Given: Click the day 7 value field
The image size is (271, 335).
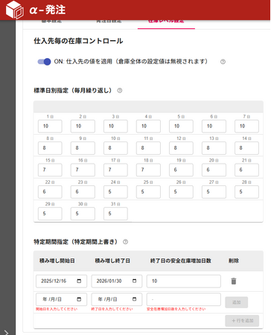Looking at the screenshot, I should 246,126.
